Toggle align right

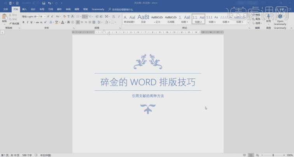[x=86, y=22]
